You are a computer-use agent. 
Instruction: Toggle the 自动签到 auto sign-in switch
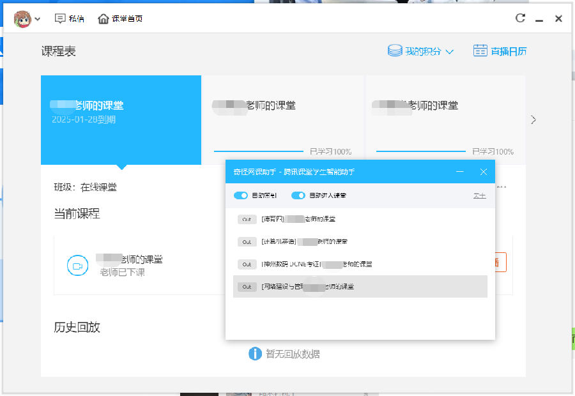[241, 195]
